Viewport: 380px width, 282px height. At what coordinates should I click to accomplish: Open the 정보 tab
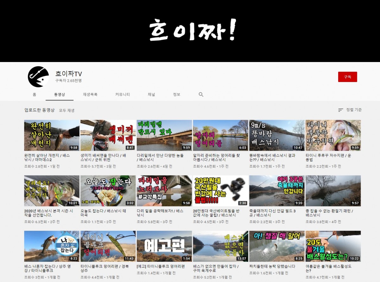176,95
